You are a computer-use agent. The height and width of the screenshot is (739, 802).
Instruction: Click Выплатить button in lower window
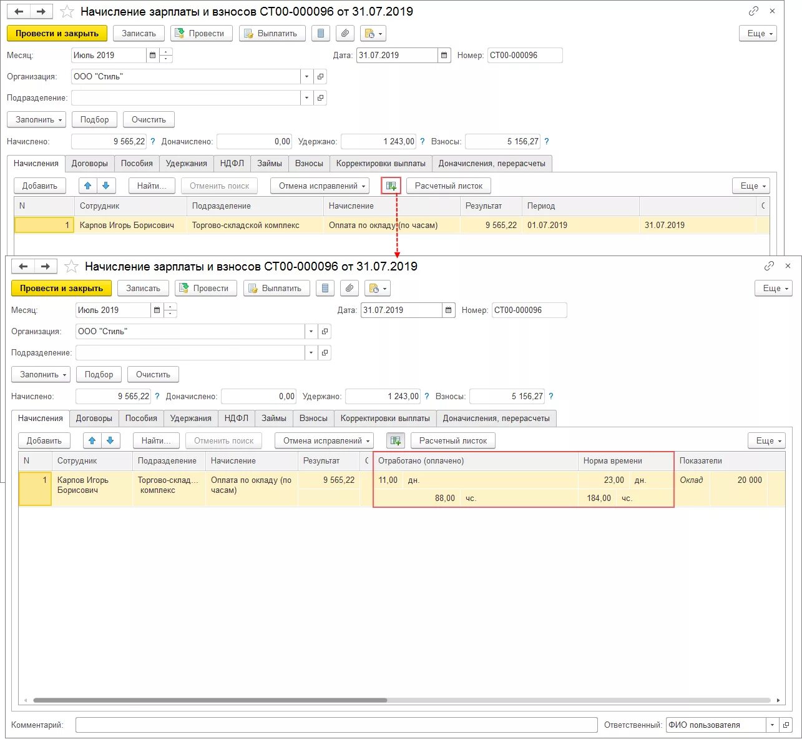click(276, 288)
